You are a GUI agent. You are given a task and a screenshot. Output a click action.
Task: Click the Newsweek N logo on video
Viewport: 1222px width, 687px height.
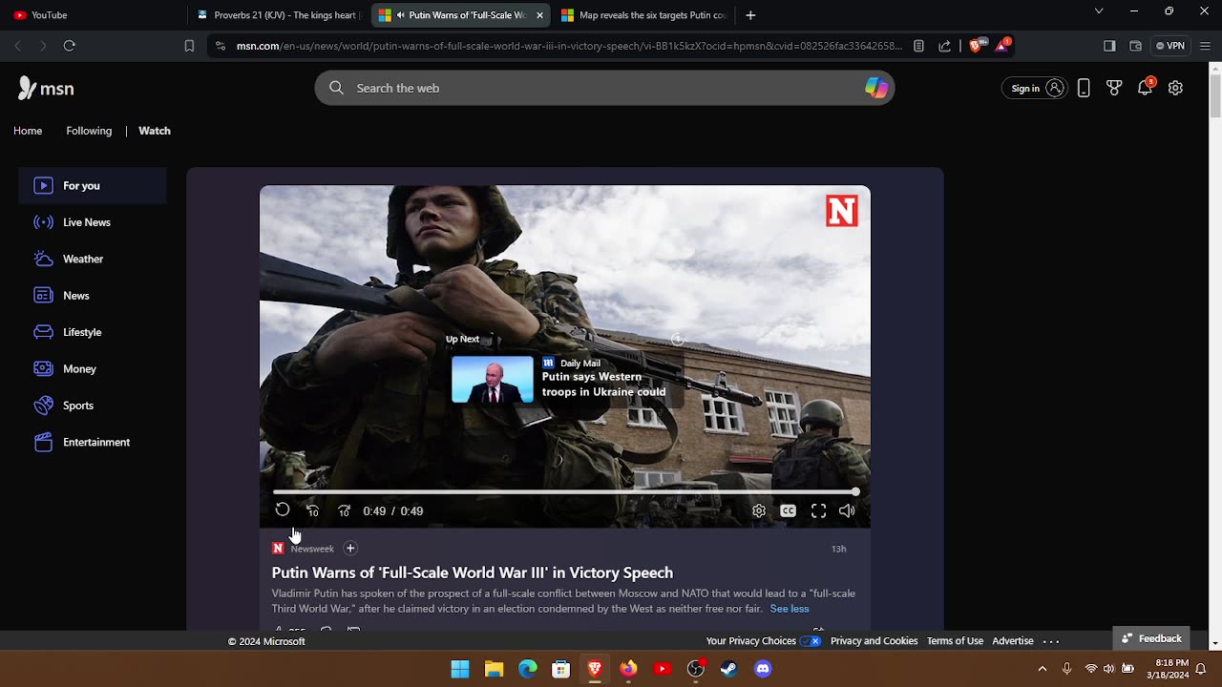tap(842, 211)
